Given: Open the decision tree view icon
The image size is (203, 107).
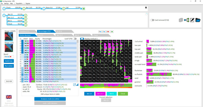Looking at the screenshot, I should 186,20.
